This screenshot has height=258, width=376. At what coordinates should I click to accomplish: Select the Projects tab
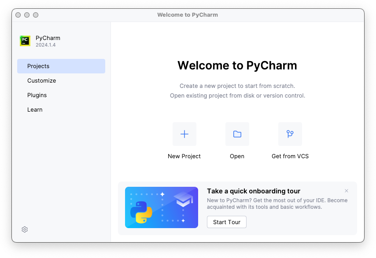[61, 66]
